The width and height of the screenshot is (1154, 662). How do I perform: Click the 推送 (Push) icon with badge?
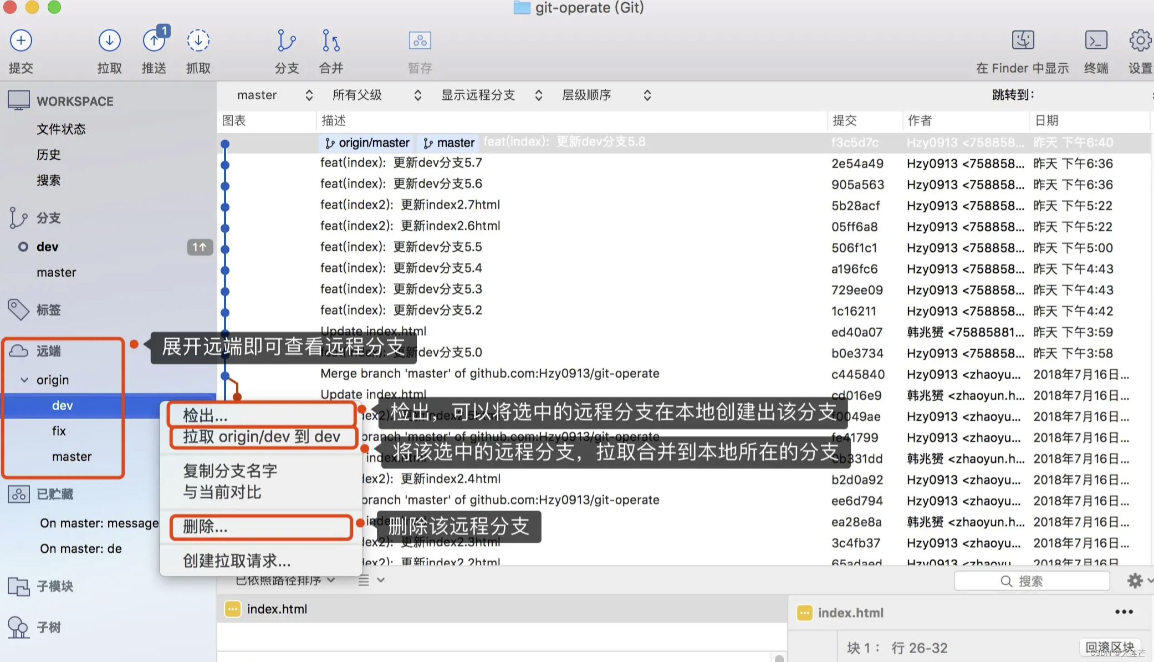point(154,40)
